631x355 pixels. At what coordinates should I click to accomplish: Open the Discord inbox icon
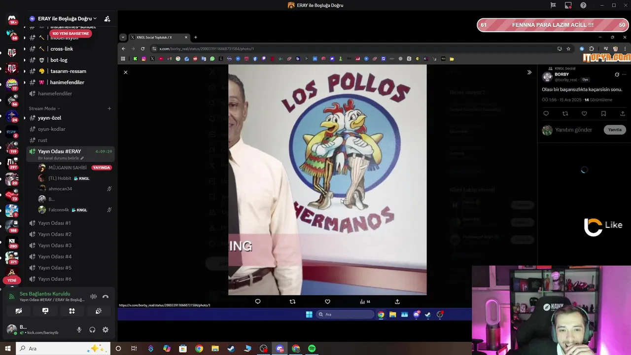point(568,5)
